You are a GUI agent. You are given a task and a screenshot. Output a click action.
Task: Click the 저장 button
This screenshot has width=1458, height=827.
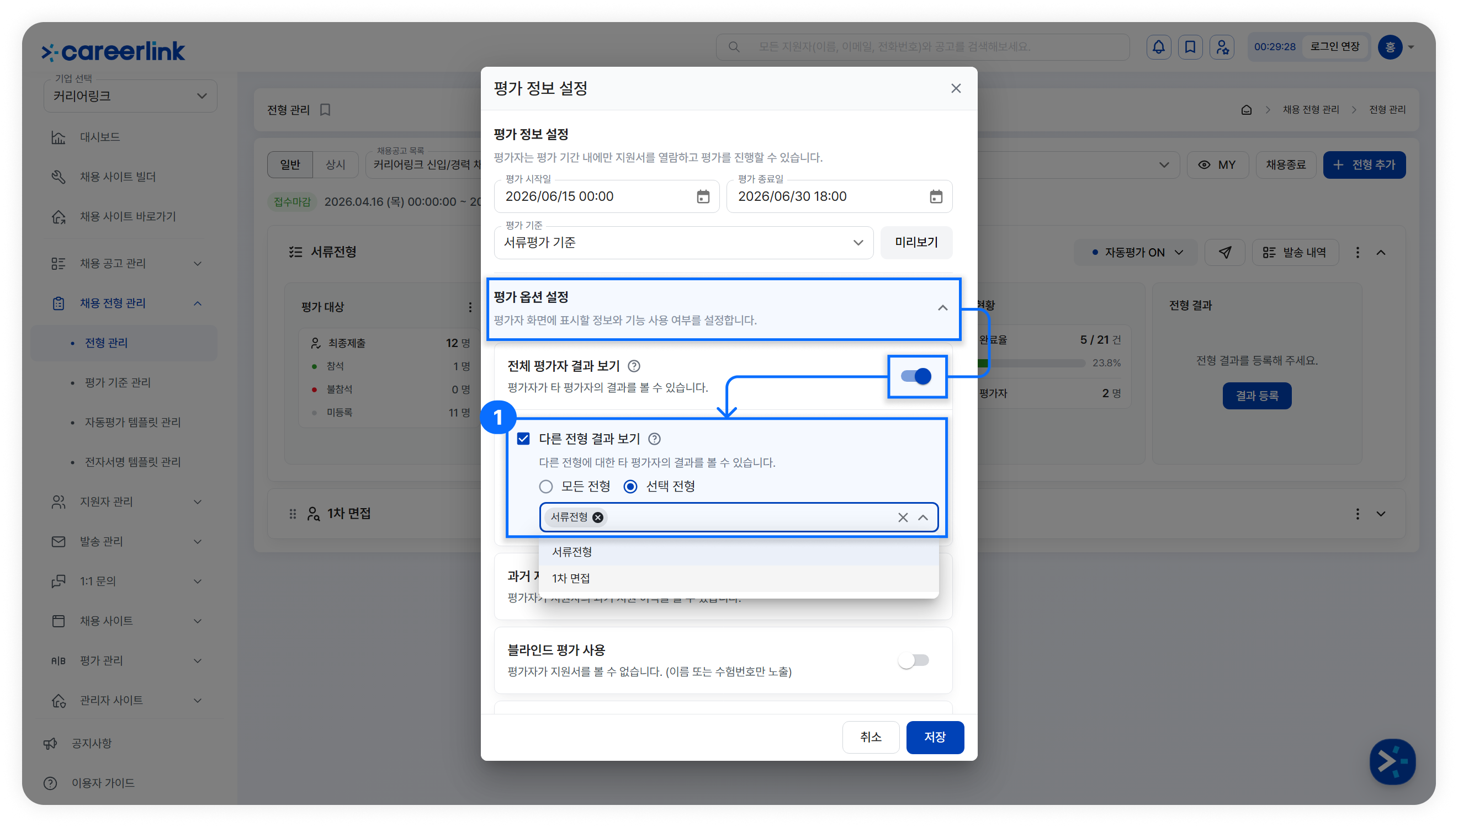tap(935, 737)
